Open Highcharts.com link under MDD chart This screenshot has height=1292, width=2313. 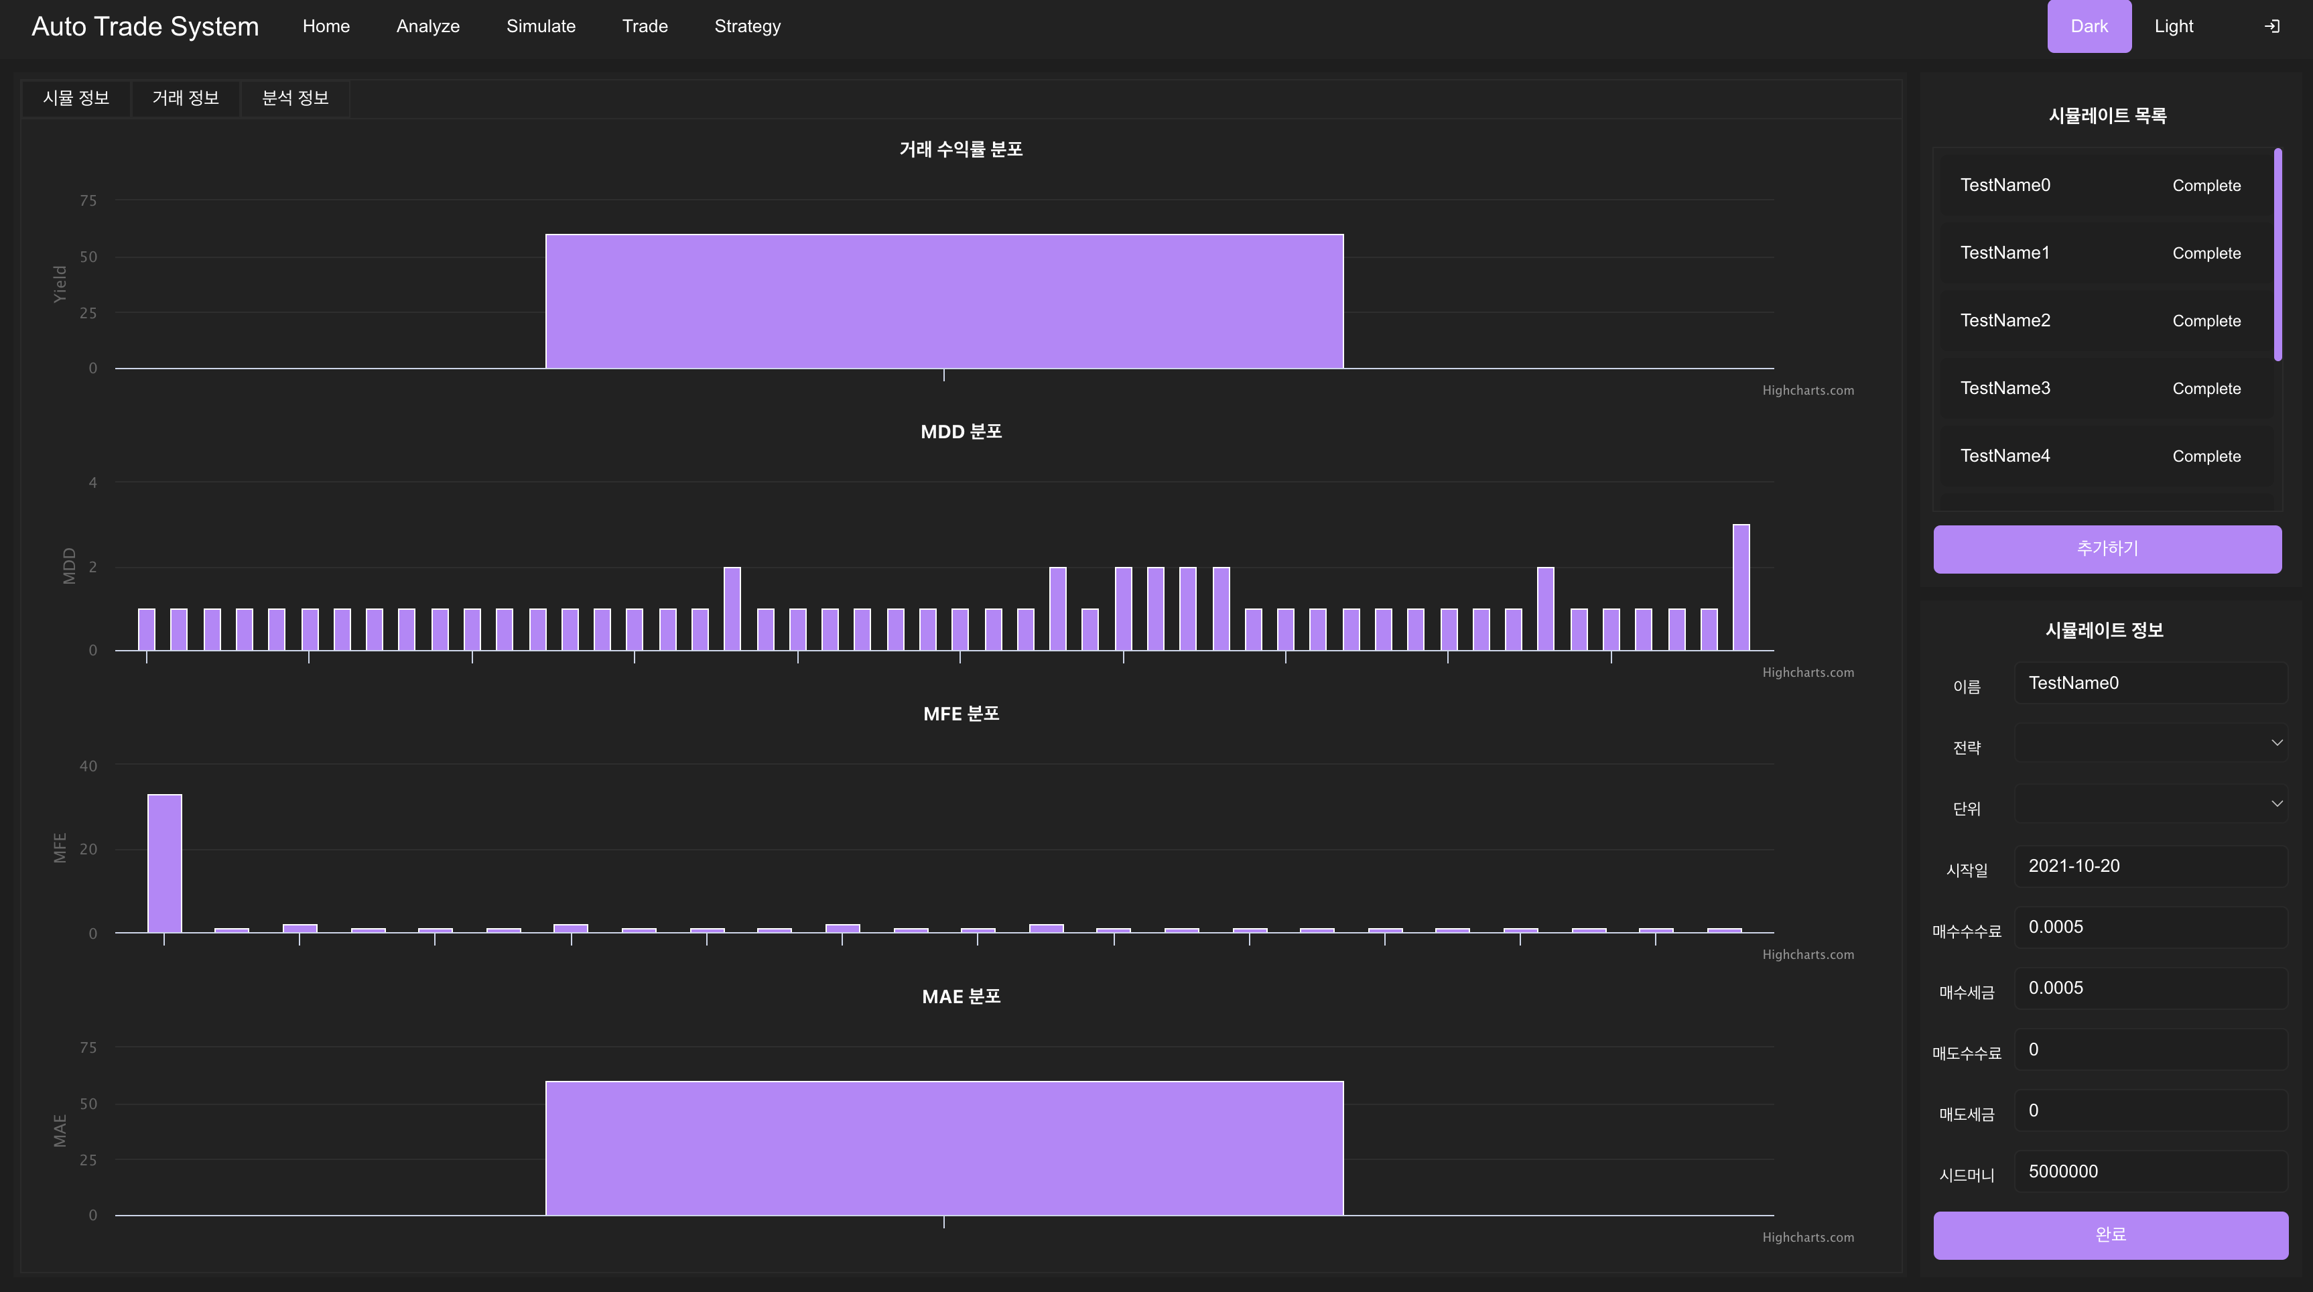pos(1808,673)
